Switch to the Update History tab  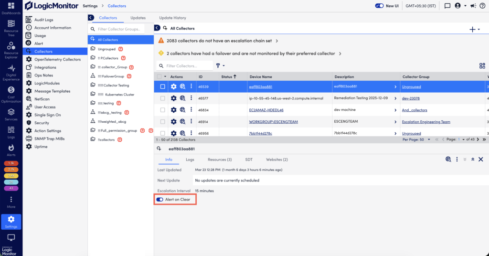pyautogui.click(x=172, y=18)
